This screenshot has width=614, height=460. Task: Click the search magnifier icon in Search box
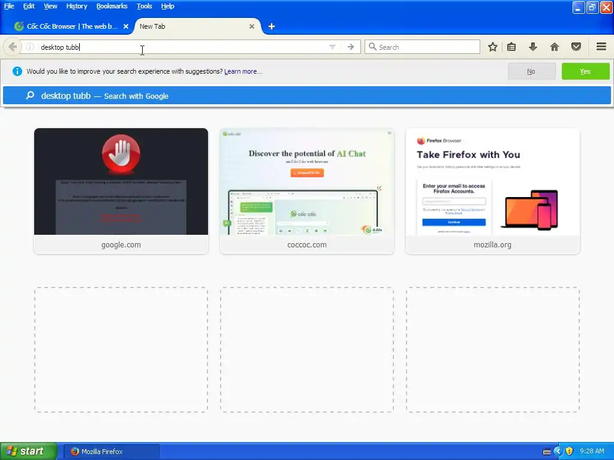click(x=372, y=47)
